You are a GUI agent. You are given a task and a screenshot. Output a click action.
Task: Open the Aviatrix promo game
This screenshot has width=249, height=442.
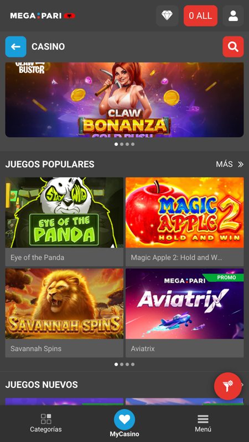tap(185, 313)
